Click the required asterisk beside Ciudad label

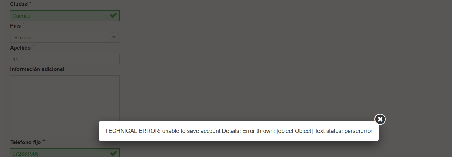point(30,3)
